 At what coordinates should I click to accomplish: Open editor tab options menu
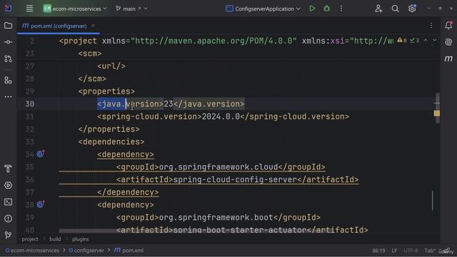point(431,26)
